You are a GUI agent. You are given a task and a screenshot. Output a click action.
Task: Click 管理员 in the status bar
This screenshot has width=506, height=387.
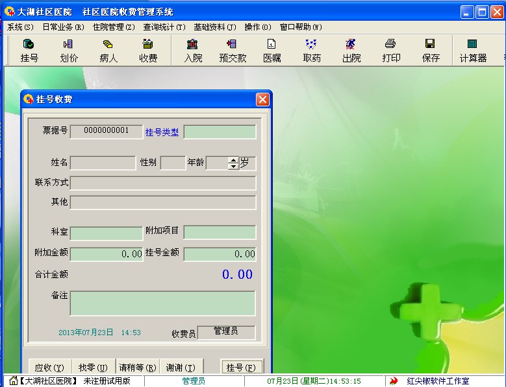click(194, 381)
